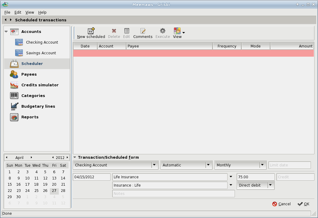Screen dimensions: 318x218
Task: Open the Help menu
Action: [42, 12]
